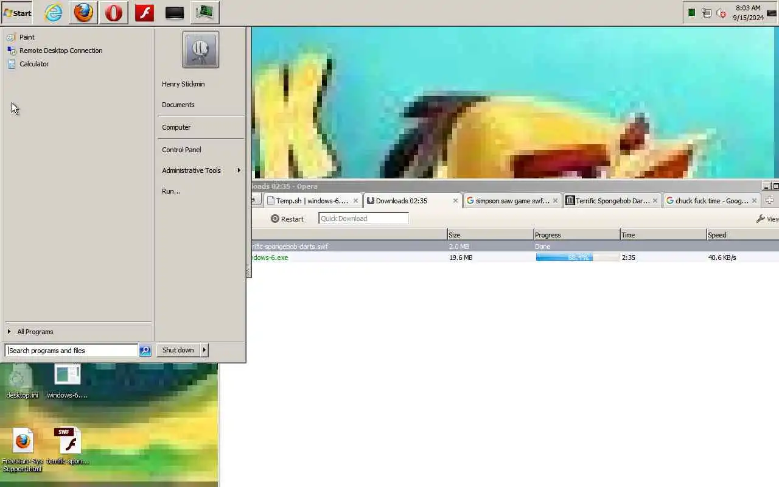Open the clock showing 8:03 AM
Image resolution: width=779 pixels, height=487 pixels.
748,12
